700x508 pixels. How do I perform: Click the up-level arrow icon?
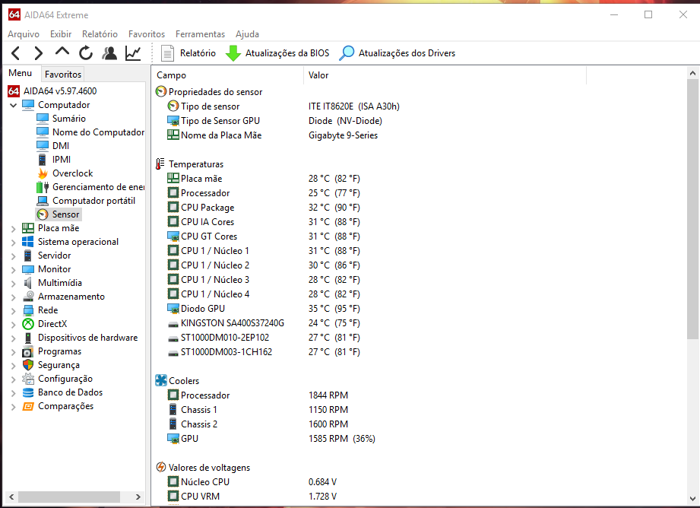[x=62, y=52]
